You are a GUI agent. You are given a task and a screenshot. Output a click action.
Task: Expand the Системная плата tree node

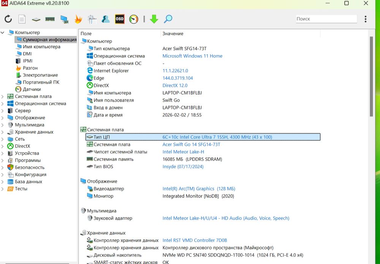click(2, 96)
